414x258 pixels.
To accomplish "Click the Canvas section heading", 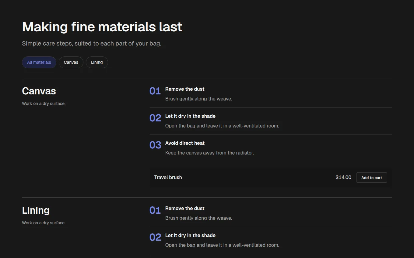I will pos(39,91).
